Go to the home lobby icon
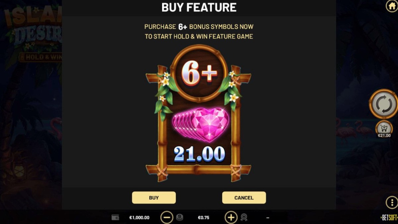The width and height of the screenshot is (398, 224). point(391,7)
